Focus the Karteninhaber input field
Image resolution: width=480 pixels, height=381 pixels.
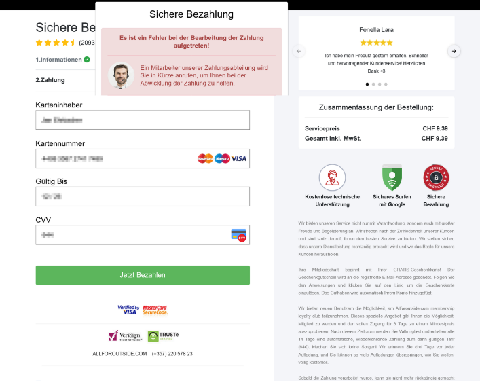pos(143,120)
